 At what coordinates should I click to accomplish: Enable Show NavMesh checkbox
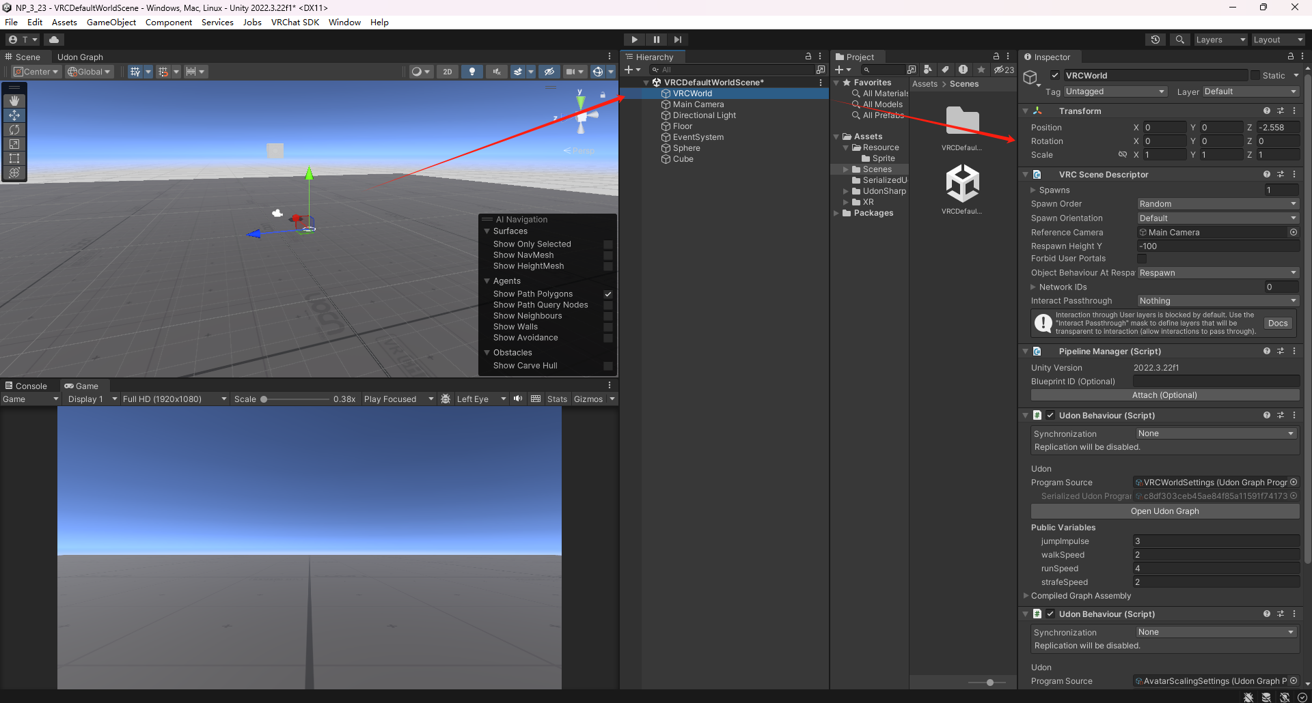point(608,255)
